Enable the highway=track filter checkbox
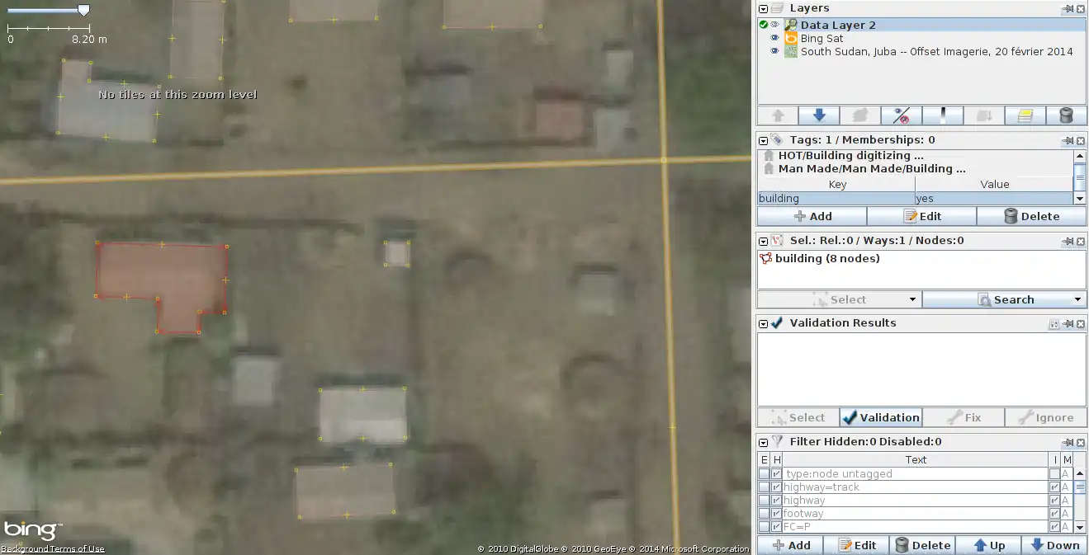 click(764, 487)
